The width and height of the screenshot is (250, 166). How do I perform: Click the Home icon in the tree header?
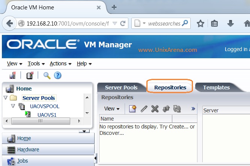pyautogui.click(x=10, y=89)
